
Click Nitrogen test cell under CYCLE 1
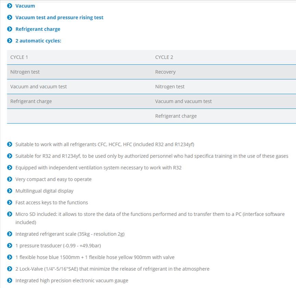(25, 72)
